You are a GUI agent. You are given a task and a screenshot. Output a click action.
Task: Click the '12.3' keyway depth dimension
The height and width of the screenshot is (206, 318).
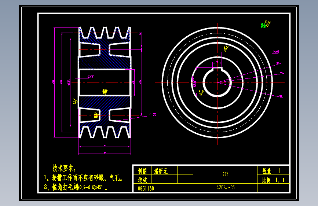[x=194, y=84]
